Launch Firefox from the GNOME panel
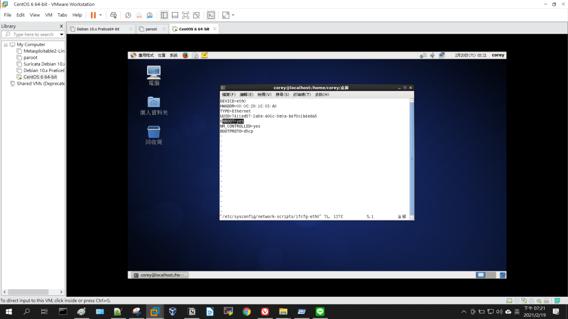Viewport: 568px width, 319px height. coord(185,55)
